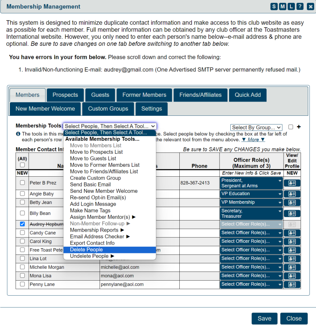Open officer role dropdown for Penny Lane
316x332 pixels.
[251, 284]
